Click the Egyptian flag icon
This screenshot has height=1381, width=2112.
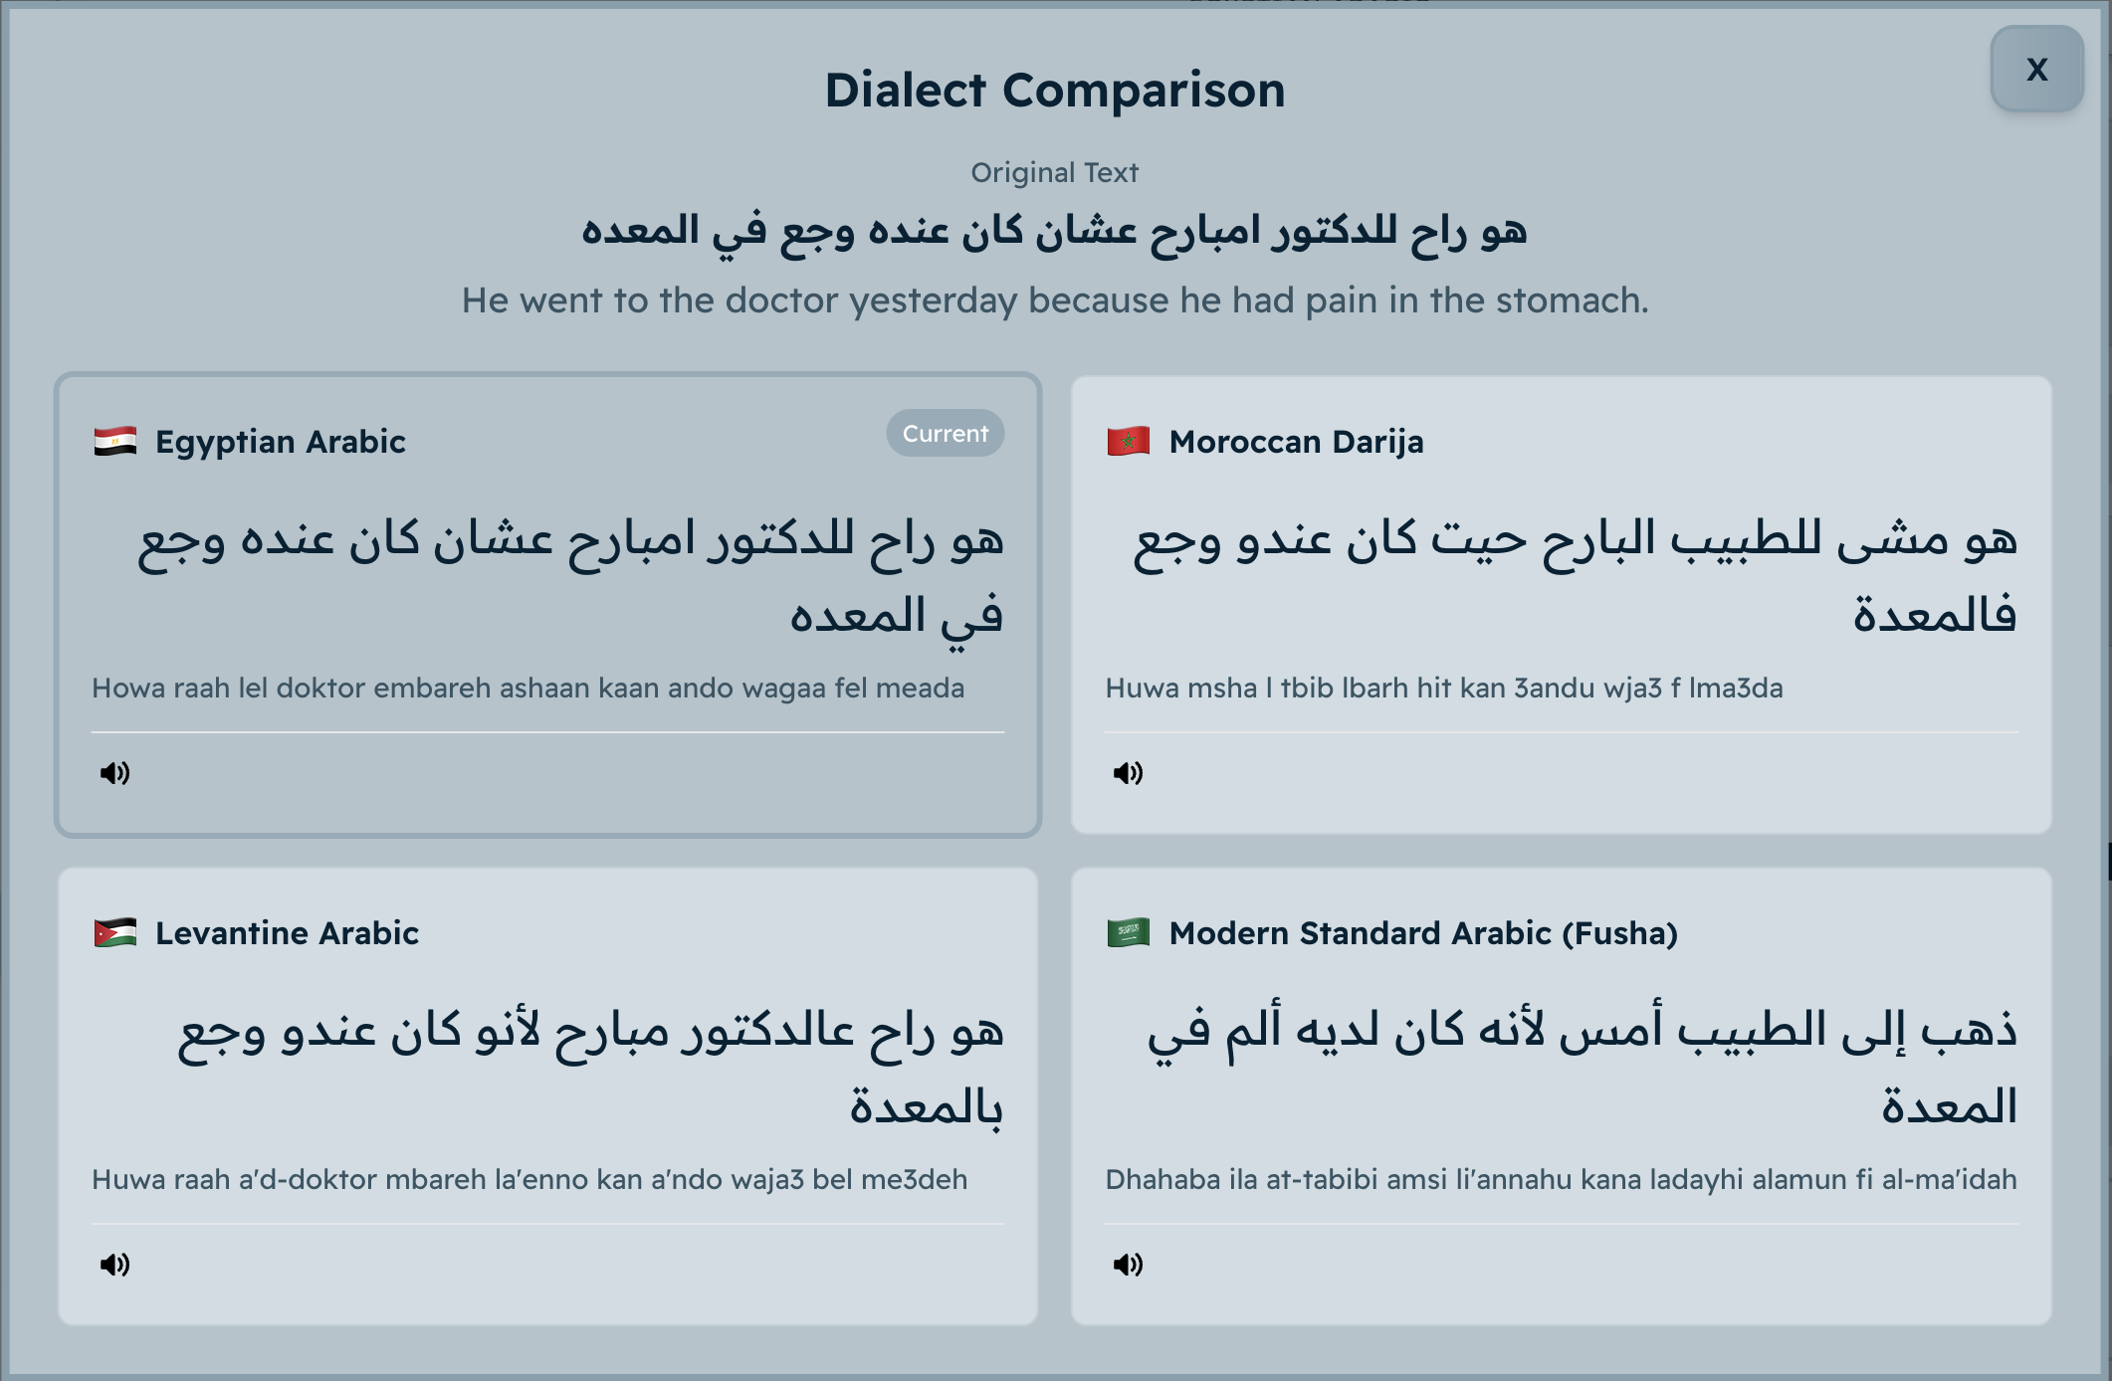tap(111, 441)
